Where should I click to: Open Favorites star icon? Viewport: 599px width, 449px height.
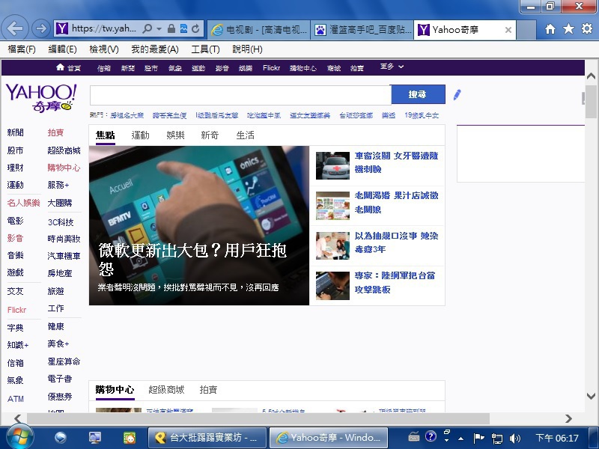pyautogui.click(x=568, y=28)
